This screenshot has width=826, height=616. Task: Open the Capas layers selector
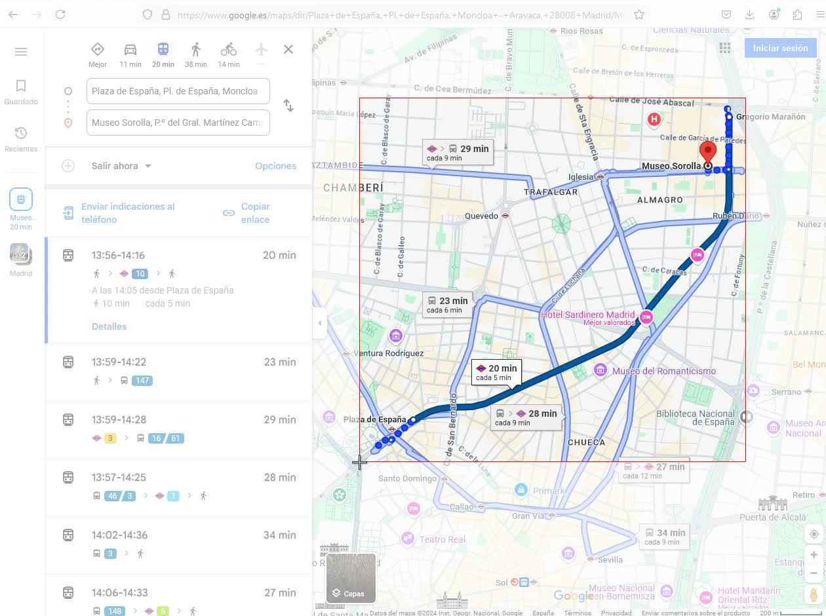351,578
